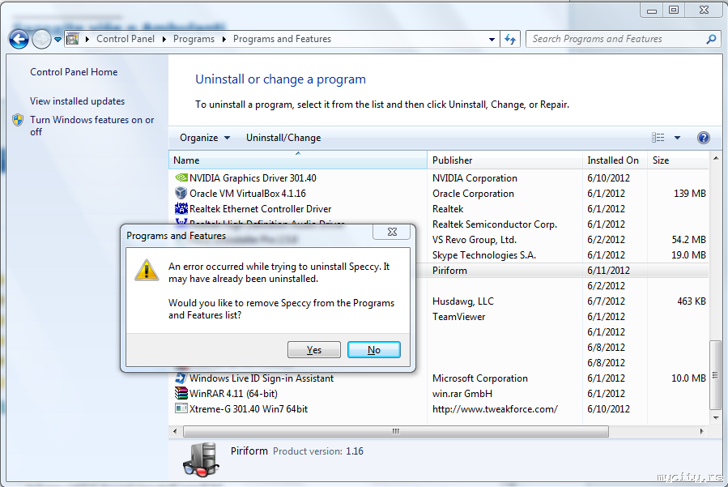Select Windows Live ID Sign-in Assistant icon
This screenshot has height=487, width=728.
[181, 378]
